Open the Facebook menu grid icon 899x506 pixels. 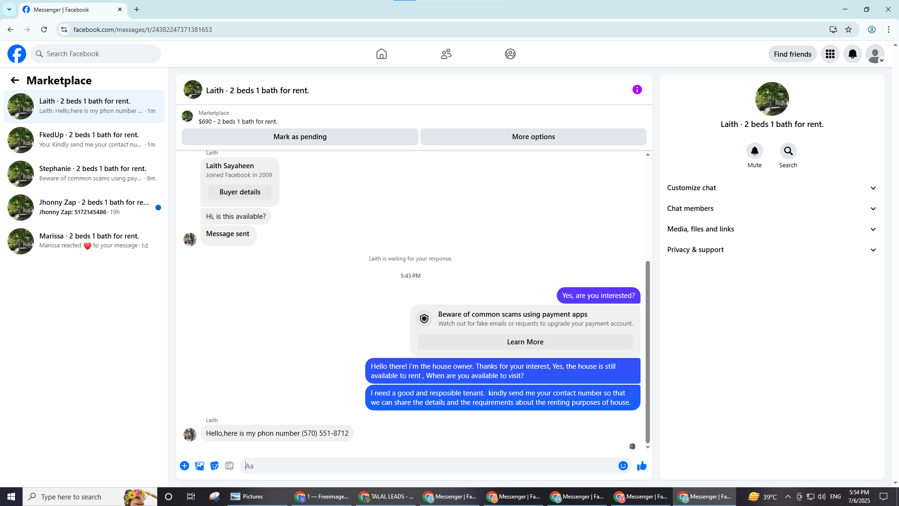[x=830, y=54]
